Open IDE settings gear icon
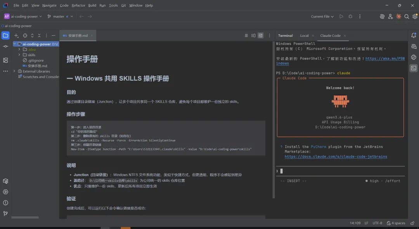This screenshot has width=419, height=229. pyautogui.click(x=415, y=17)
